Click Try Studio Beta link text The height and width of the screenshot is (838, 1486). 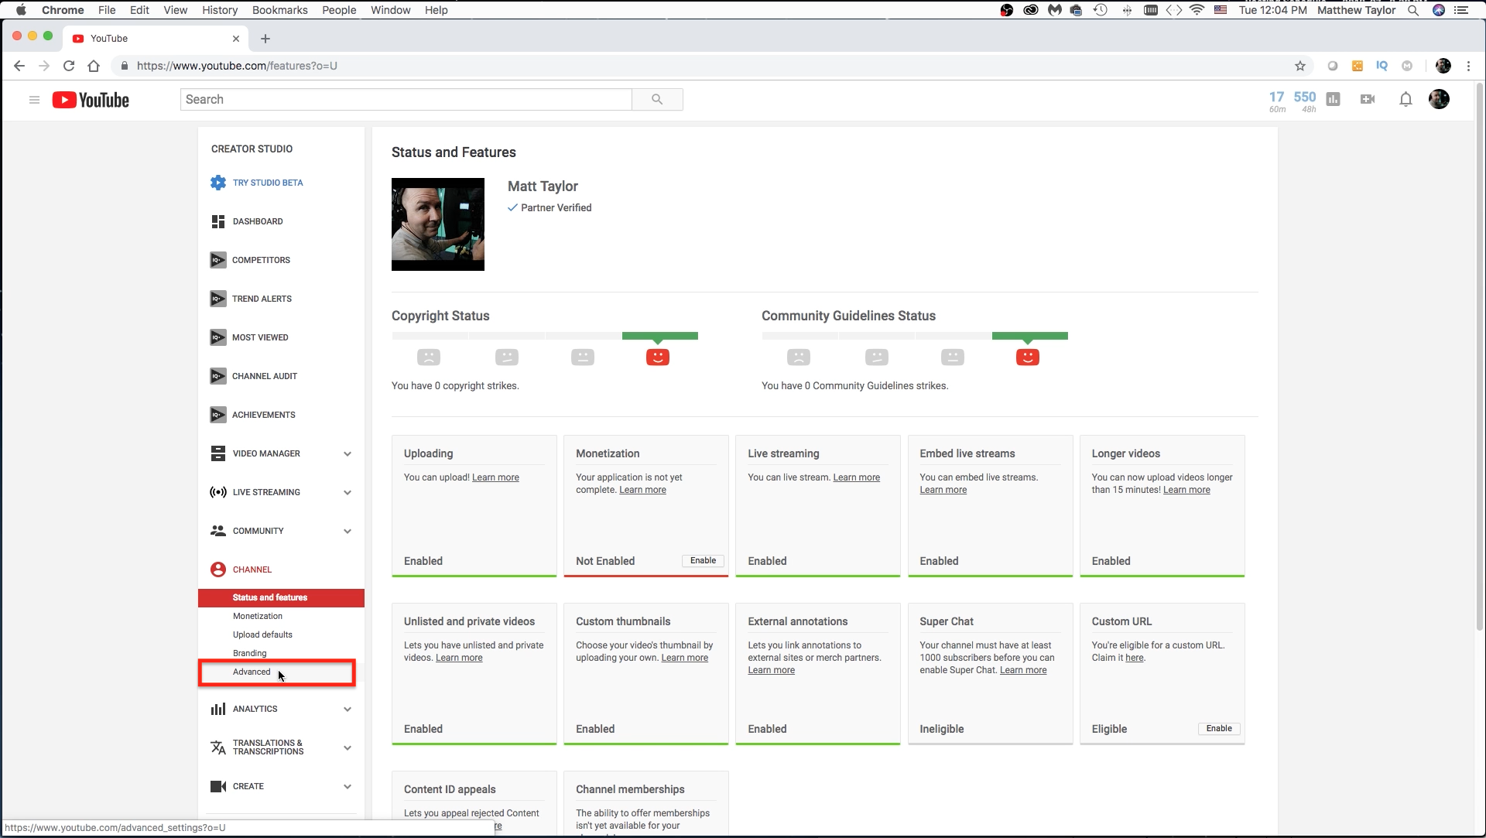click(x=268, y=183)
